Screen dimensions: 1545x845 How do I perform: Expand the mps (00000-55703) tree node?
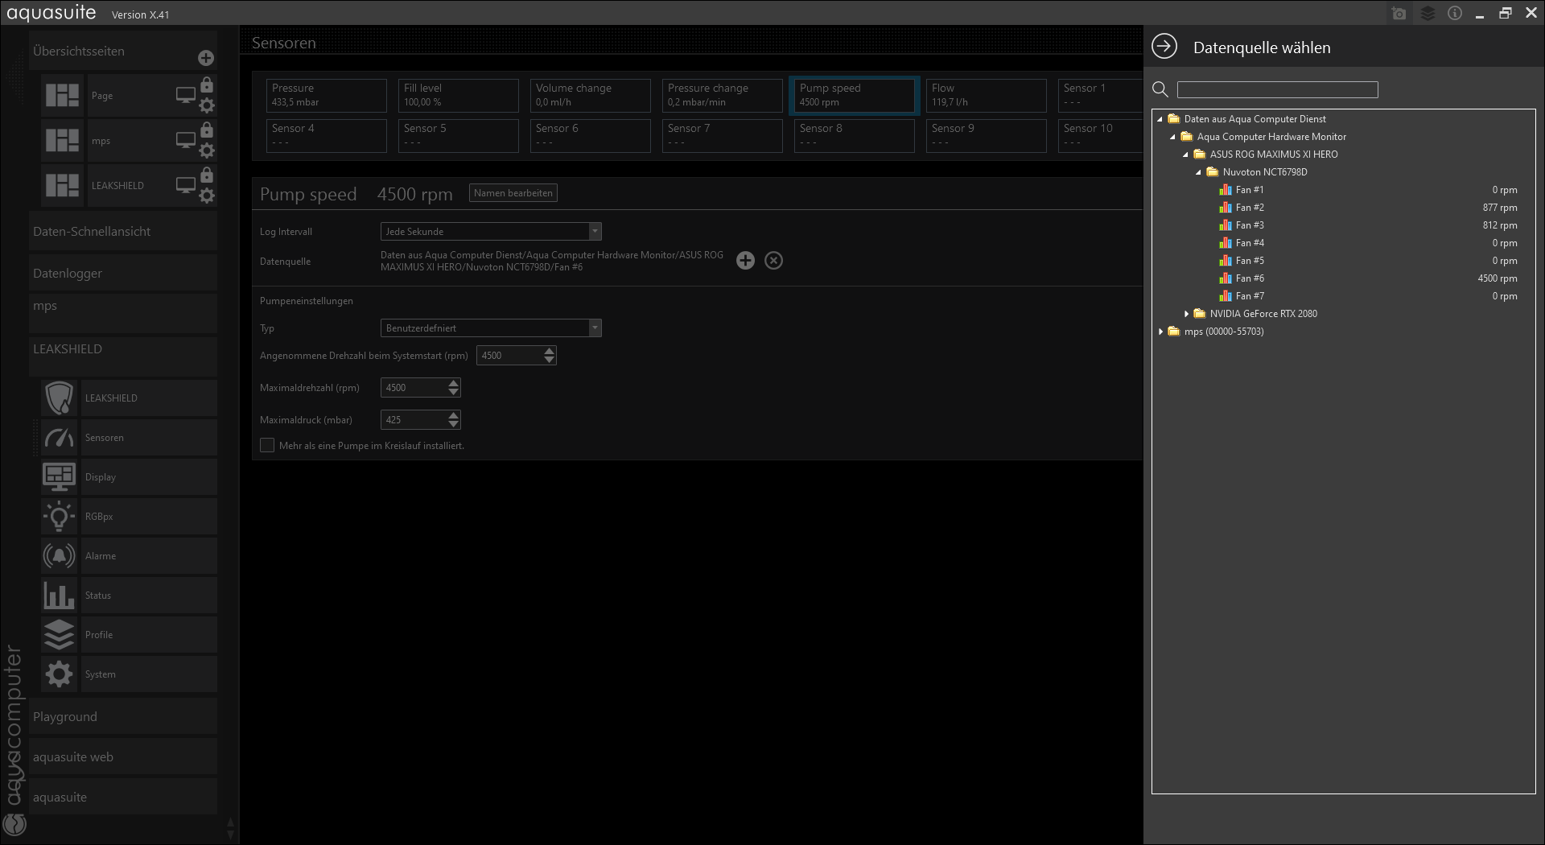point(1160,332)
